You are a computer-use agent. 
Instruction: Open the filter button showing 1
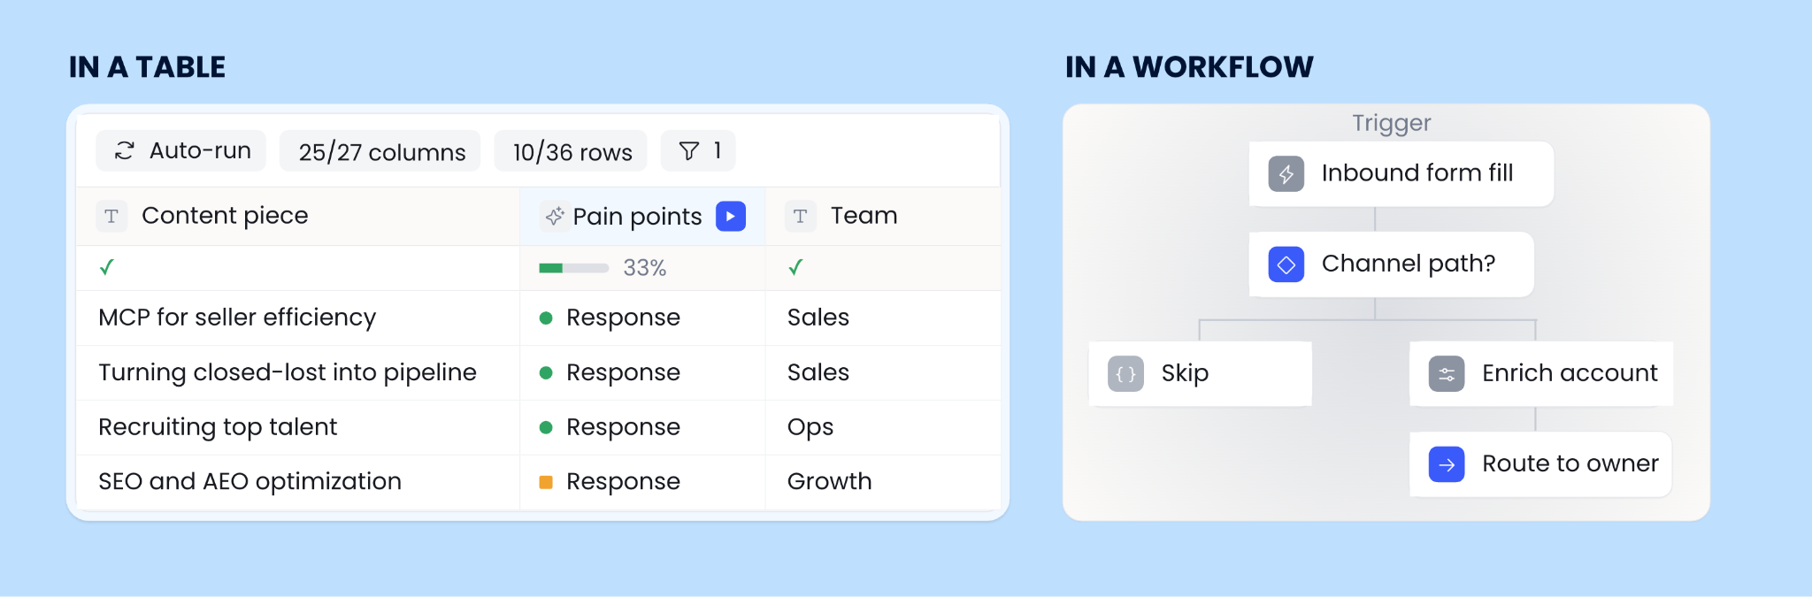[x=698, y=151]
